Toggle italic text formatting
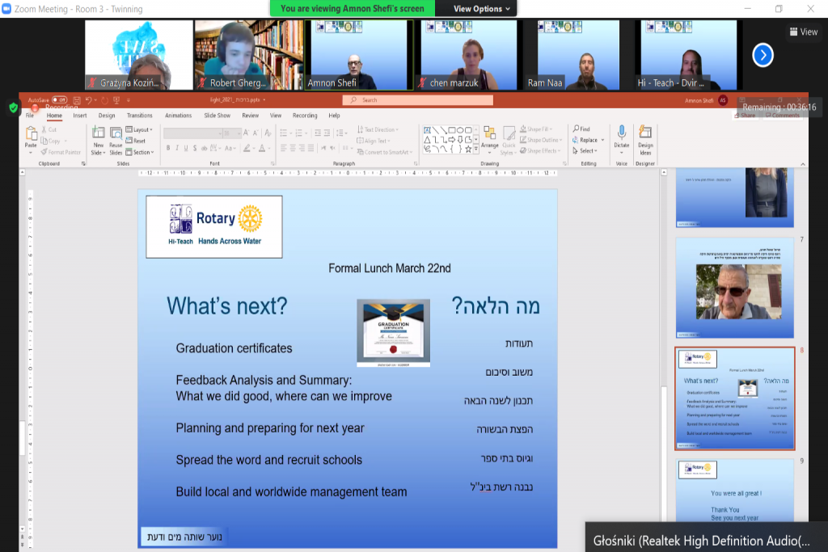Viewport: 828px width, 552px height. pyautogui.click(x=178, y=148)
